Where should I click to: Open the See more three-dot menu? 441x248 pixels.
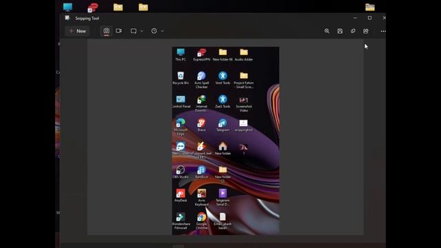(383, 31)
